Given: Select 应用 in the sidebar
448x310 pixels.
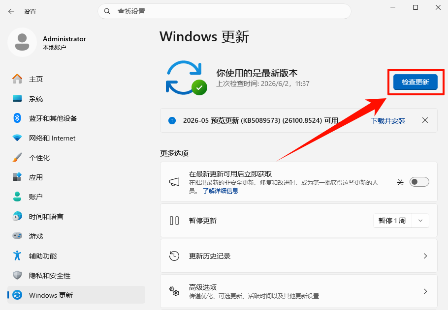Looking at the screenshot, I should click(76, 177).
